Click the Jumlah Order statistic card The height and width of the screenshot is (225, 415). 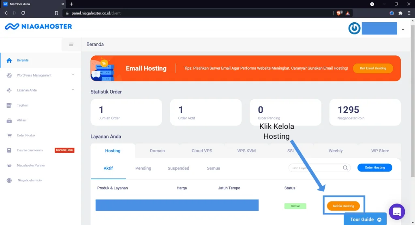click(x=126, y=112)
